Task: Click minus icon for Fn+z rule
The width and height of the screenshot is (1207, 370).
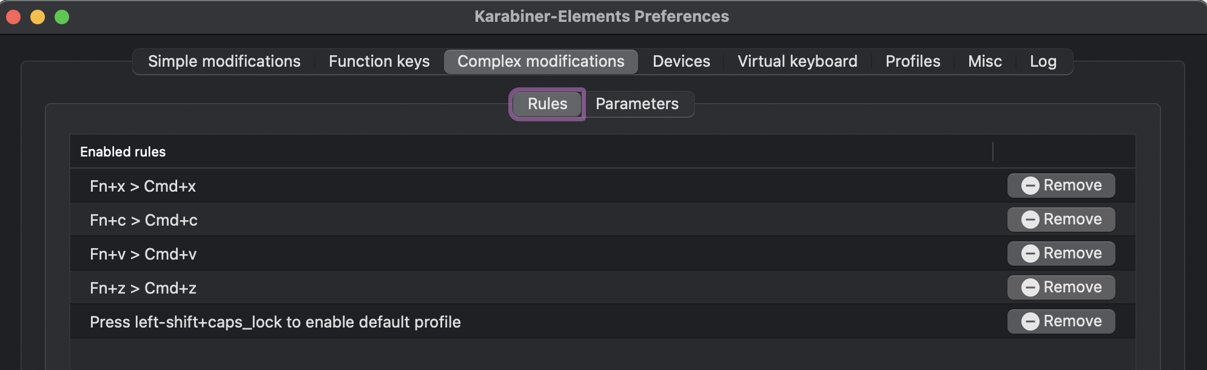Action: pos(1030,288)
